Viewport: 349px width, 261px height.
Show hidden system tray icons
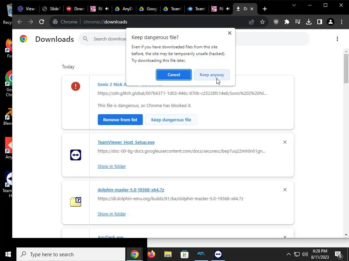pos(288,254)
